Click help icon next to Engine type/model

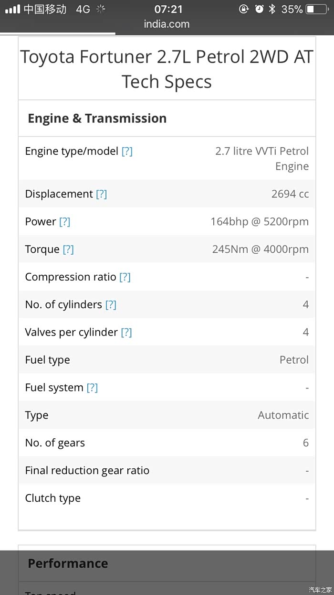(x=127, y=151)
